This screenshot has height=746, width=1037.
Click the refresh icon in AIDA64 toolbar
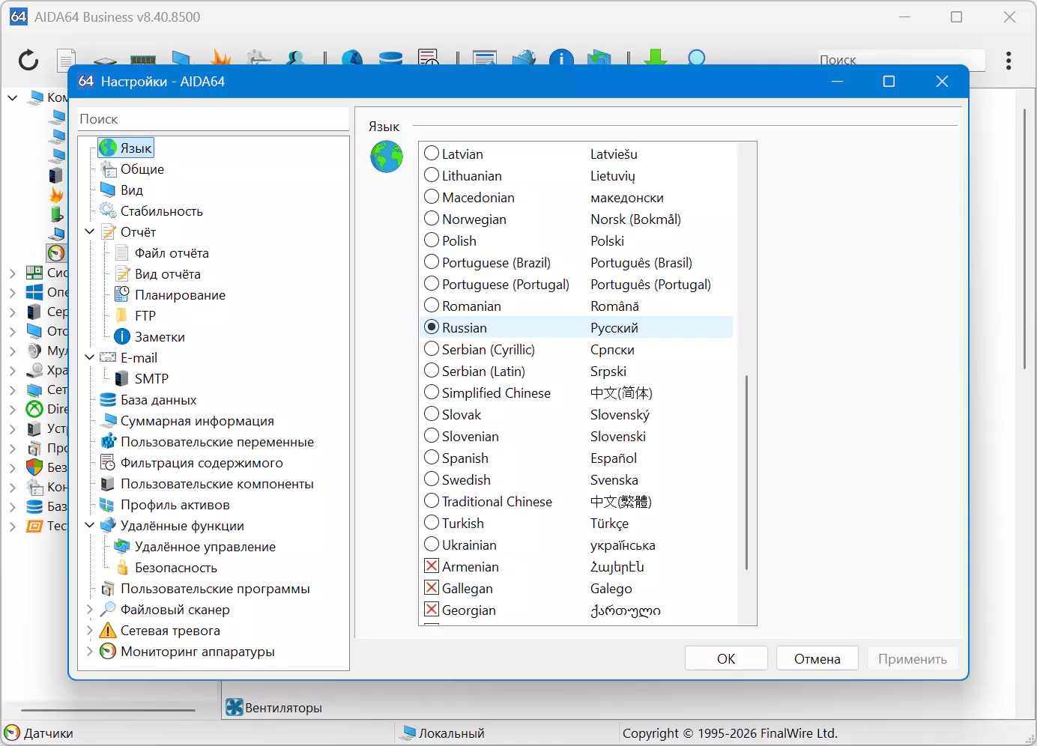28,60
